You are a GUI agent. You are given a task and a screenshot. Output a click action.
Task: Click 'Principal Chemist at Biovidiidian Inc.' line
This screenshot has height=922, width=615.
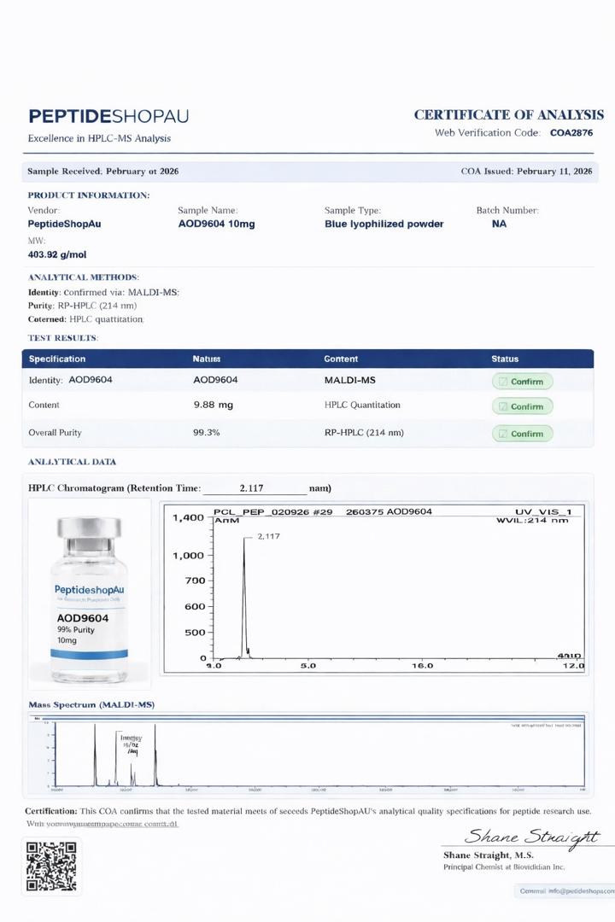504,867
